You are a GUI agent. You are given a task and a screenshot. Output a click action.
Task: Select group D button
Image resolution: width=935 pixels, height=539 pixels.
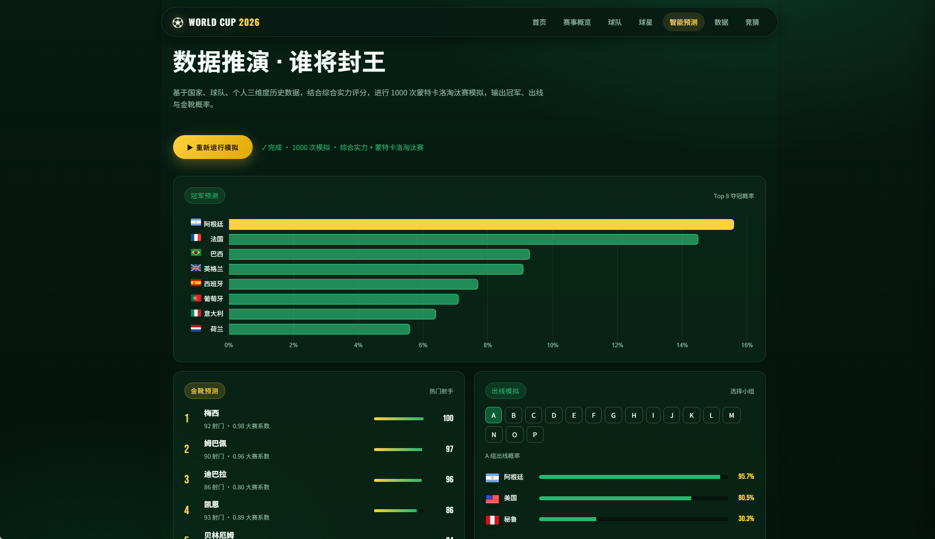point(554,415)
